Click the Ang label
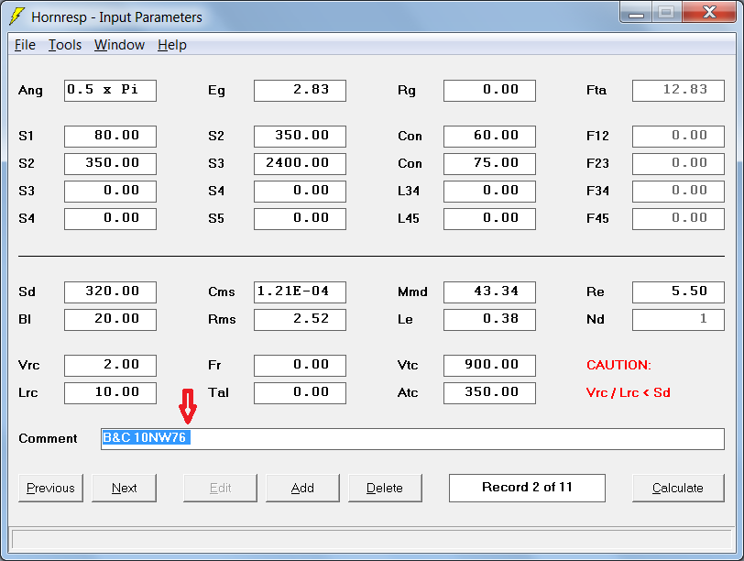 point(30,91)
